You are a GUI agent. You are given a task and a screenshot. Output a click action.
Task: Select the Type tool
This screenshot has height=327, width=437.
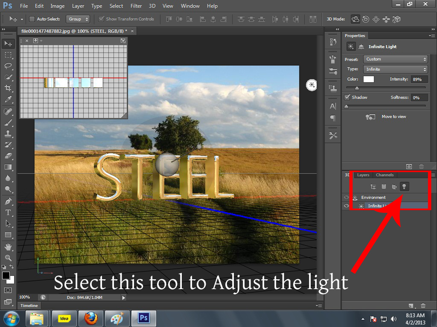point(8,212)
